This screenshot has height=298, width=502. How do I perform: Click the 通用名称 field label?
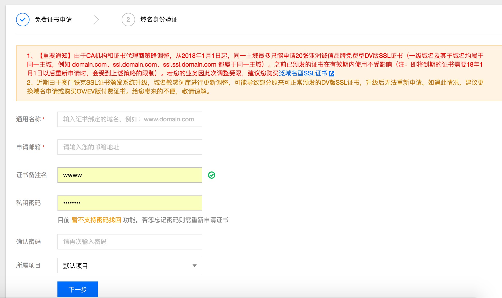coord(28,119)
